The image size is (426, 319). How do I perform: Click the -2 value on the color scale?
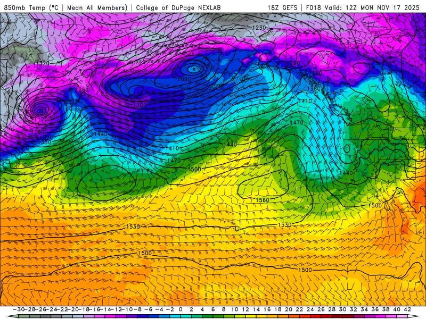170,309
